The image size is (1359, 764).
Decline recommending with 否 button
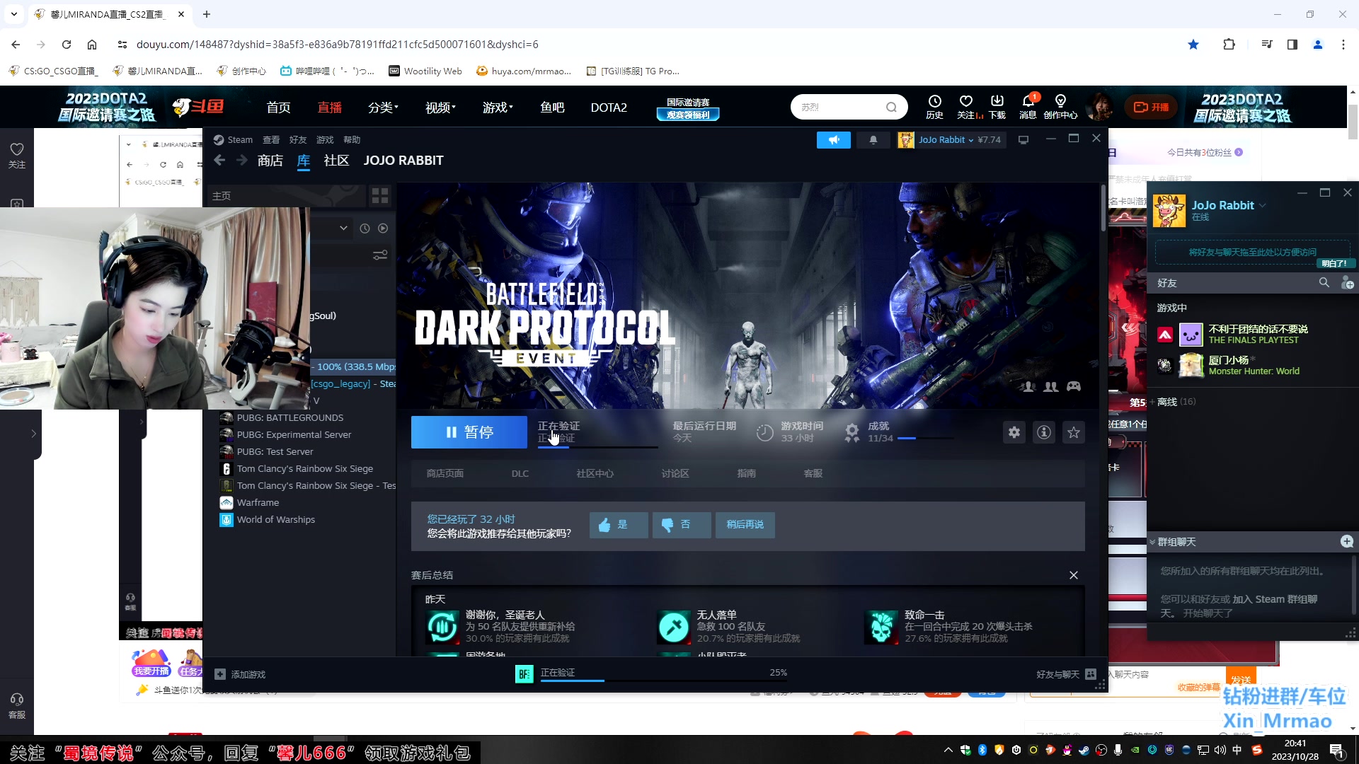point(681,525)
